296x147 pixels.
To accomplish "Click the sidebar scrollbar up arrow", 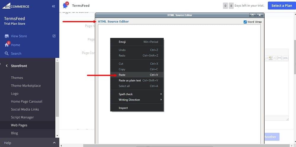I will [x=57, y=60].
